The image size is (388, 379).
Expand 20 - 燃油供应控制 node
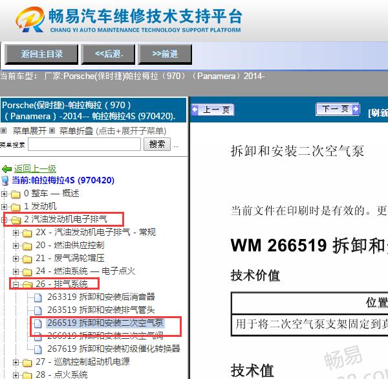(x=16, y=246)
